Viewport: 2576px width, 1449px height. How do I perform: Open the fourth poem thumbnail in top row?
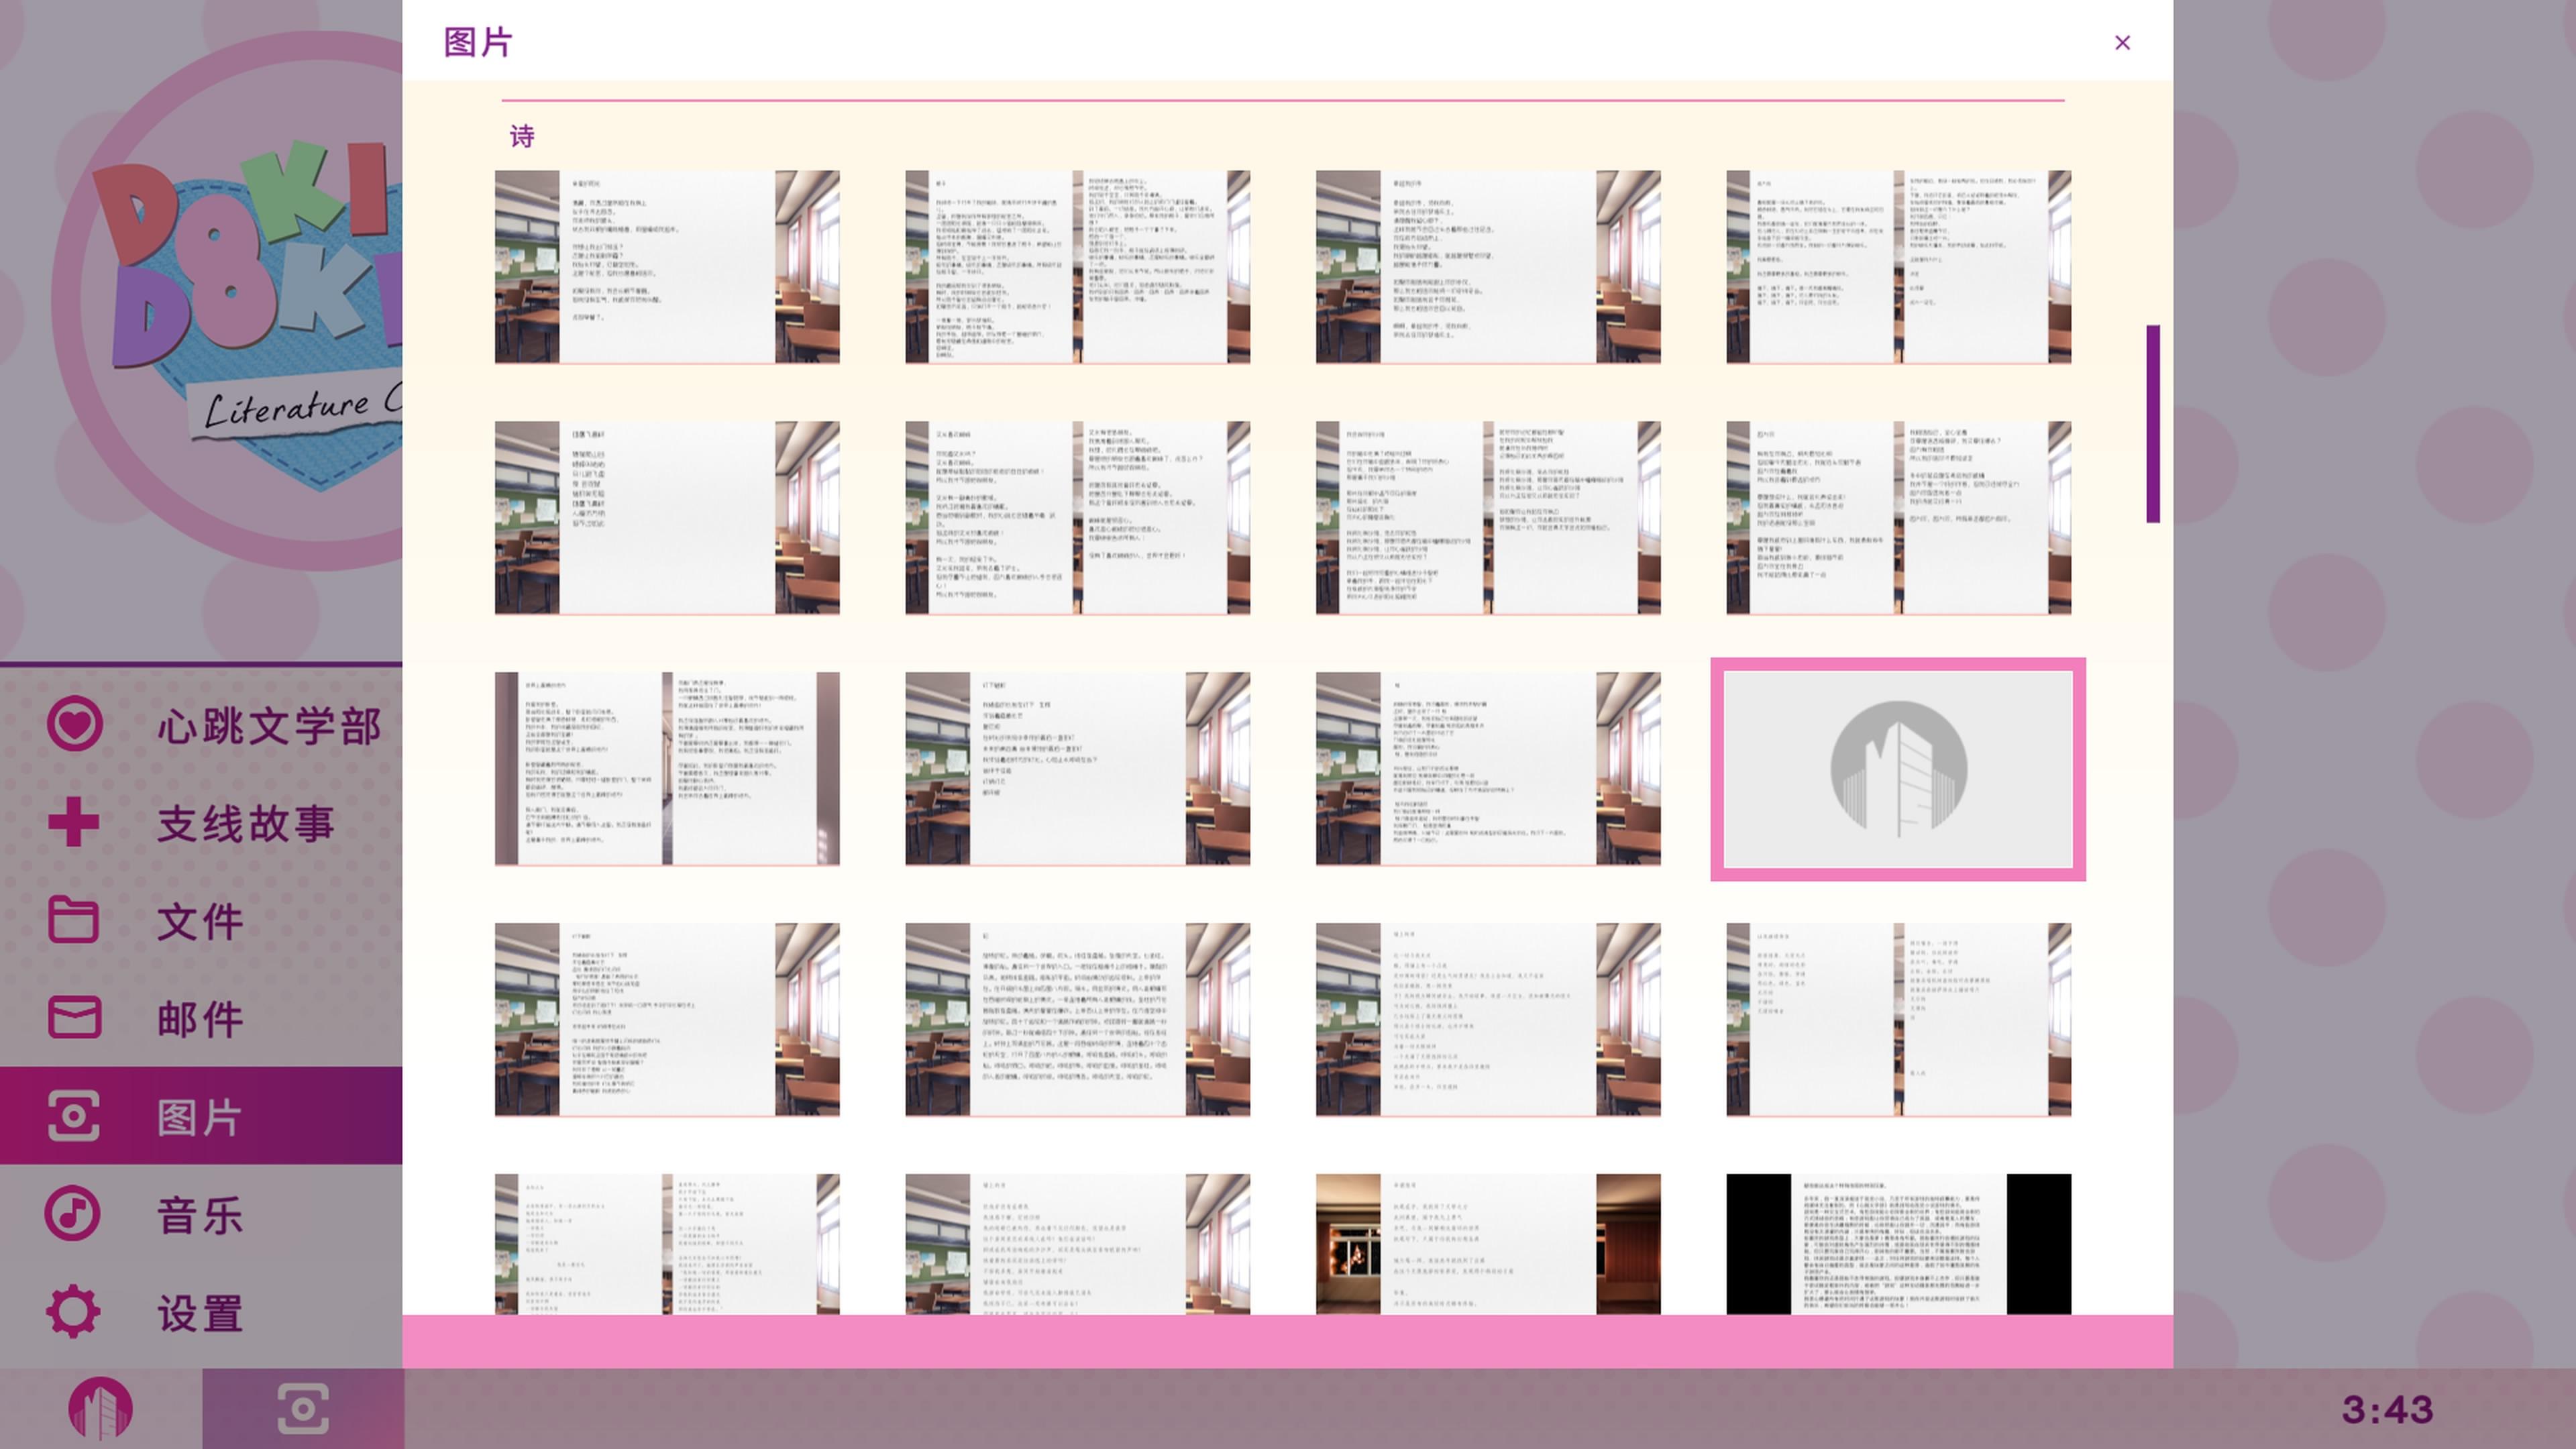point(1898,267)
